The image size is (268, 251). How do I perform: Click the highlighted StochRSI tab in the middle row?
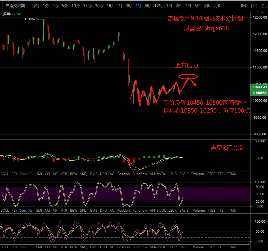pyautogui.click(x=27, y=211)
